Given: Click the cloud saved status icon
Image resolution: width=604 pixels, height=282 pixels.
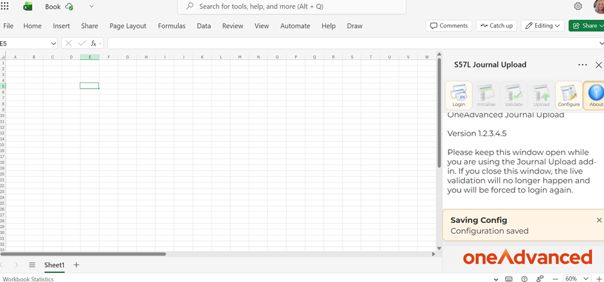Looking at the screenshot, I should pyautogui.click(x=69, y=6).
